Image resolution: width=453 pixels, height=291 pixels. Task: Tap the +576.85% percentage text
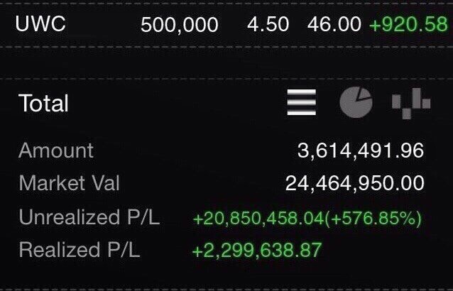click(x=373, y=219)
